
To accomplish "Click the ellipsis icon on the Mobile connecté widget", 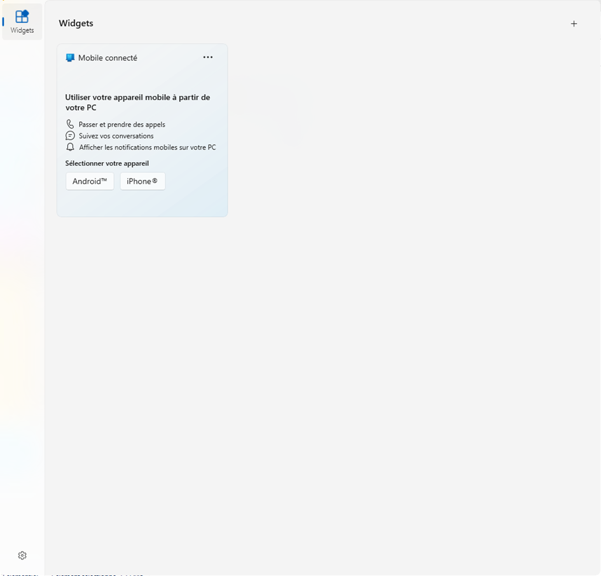I will coord(208,57).
